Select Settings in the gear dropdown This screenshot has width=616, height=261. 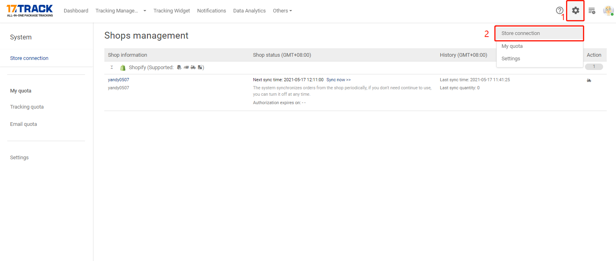(x=540, y=59)
